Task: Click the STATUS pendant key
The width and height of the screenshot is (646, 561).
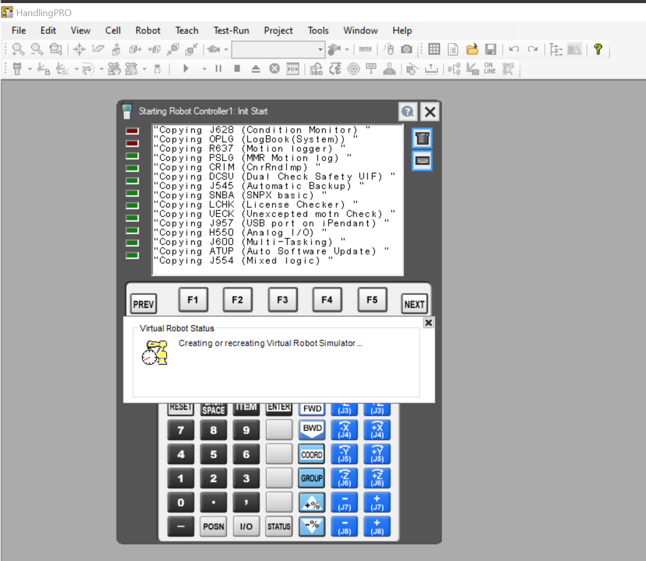Action: 279,526
